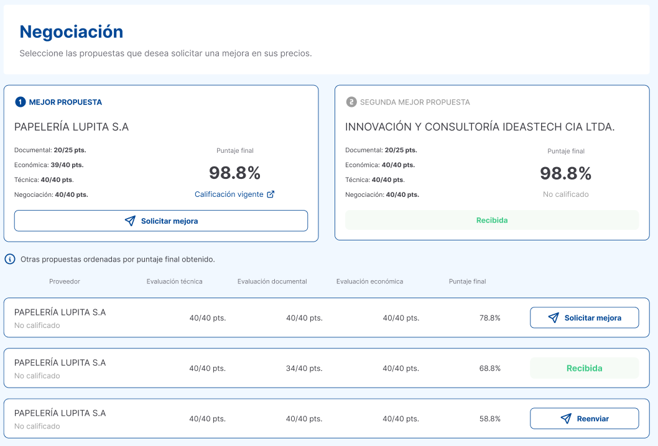Click the 34/40 pts. documental score
Viewport: 658px width, 446px height.
pos(304,368)
